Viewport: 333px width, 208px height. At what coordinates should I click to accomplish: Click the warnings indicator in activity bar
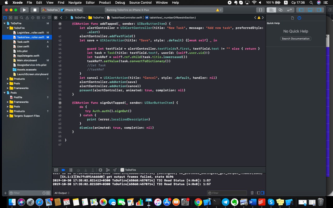pos(219,10)
